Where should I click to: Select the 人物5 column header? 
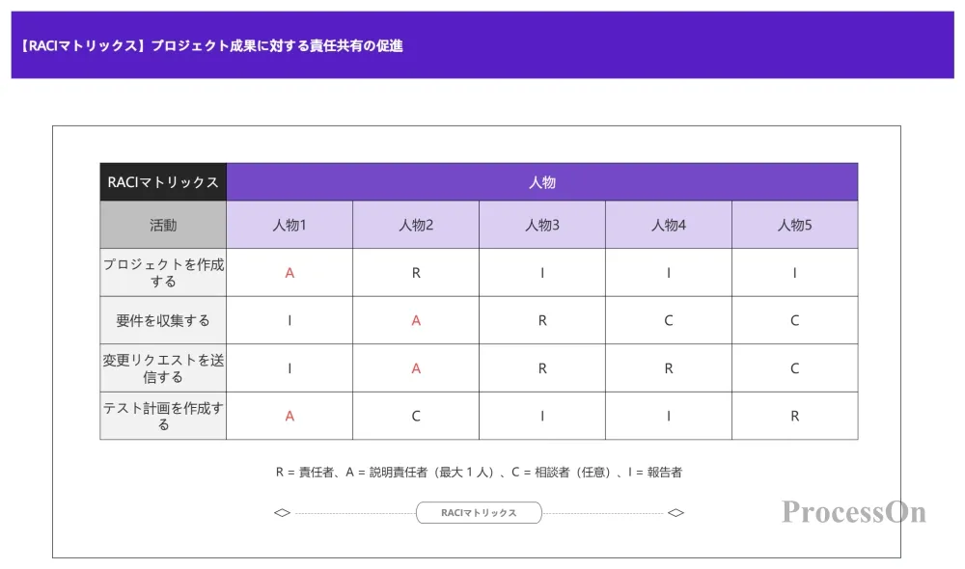click(x=794, y=225)
